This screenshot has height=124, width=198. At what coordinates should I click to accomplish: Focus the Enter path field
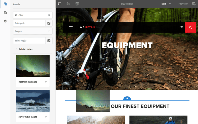pos(29,23)
